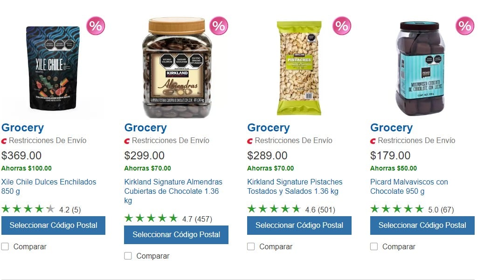The width and height of the screenshot is (484, 280).
Task: Open the star rating for Kirkland Pistaches
Action: [274, 209]
